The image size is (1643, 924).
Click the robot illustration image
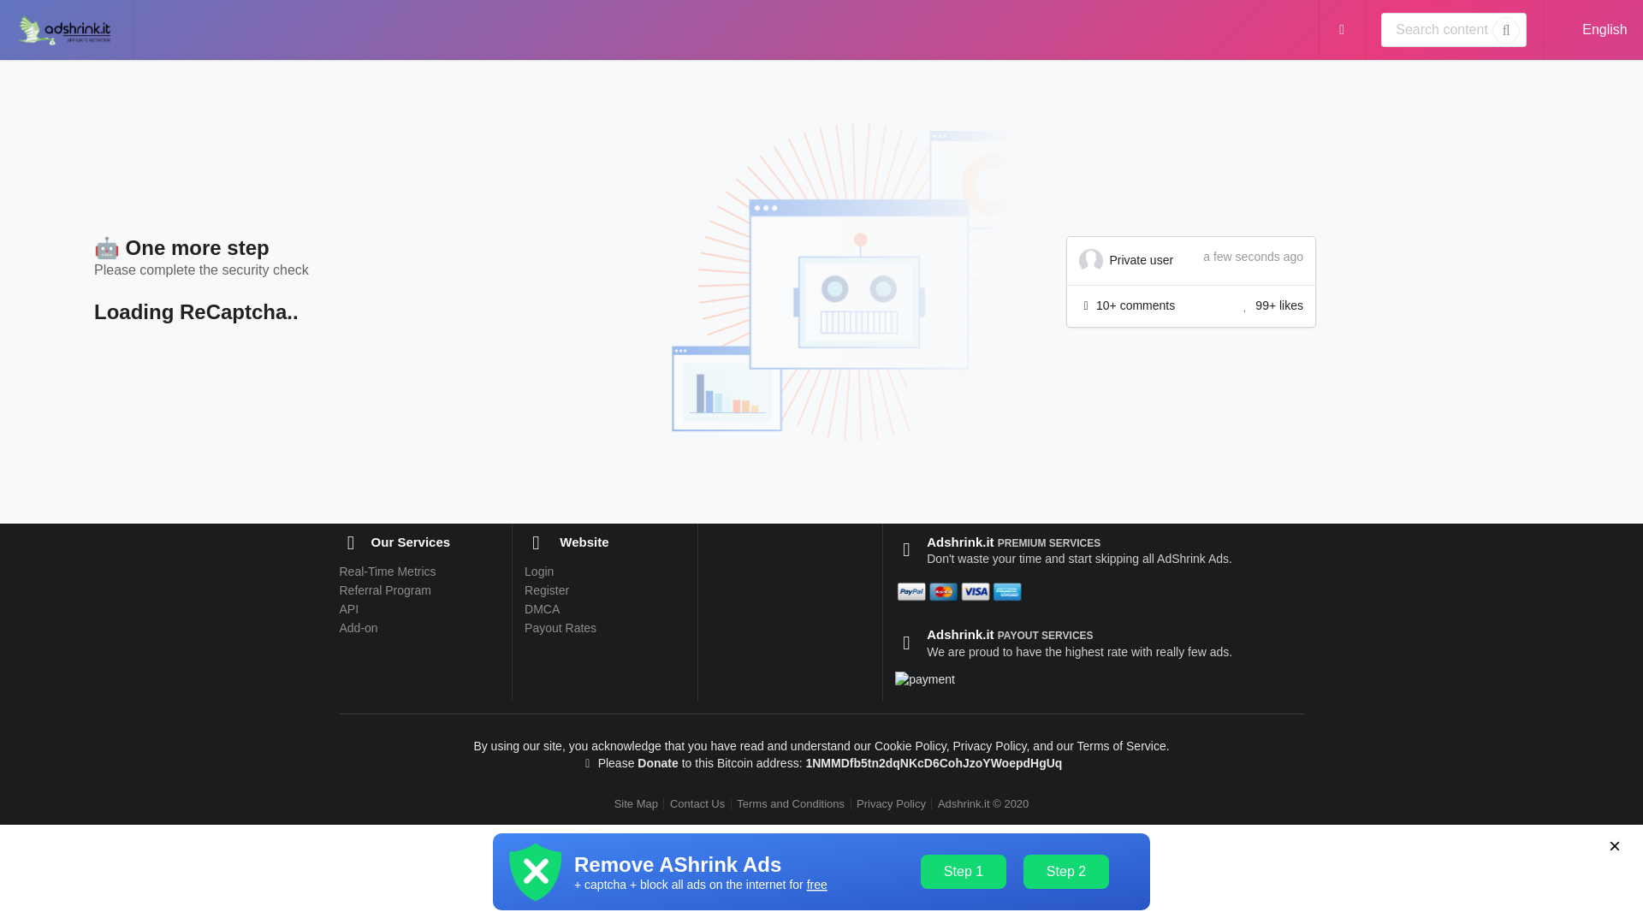839,282
